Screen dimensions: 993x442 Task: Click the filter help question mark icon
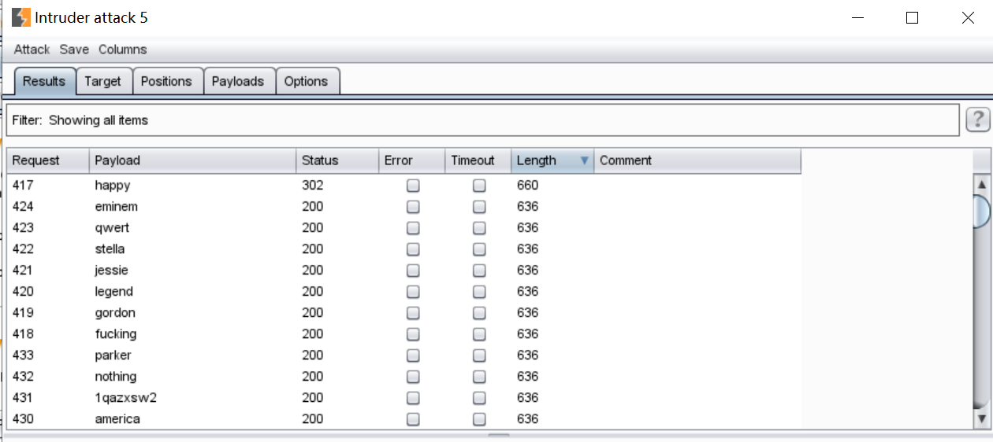tap(977, 120)
